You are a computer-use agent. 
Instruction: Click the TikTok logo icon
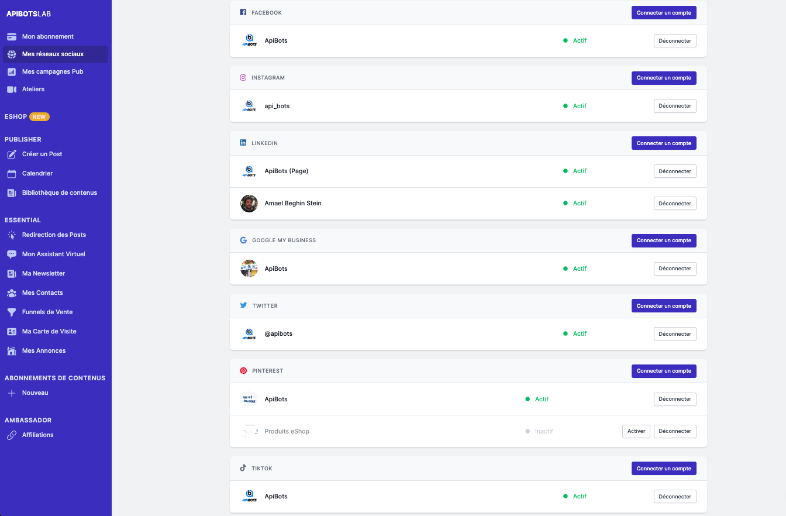click(x=243, y=468)
